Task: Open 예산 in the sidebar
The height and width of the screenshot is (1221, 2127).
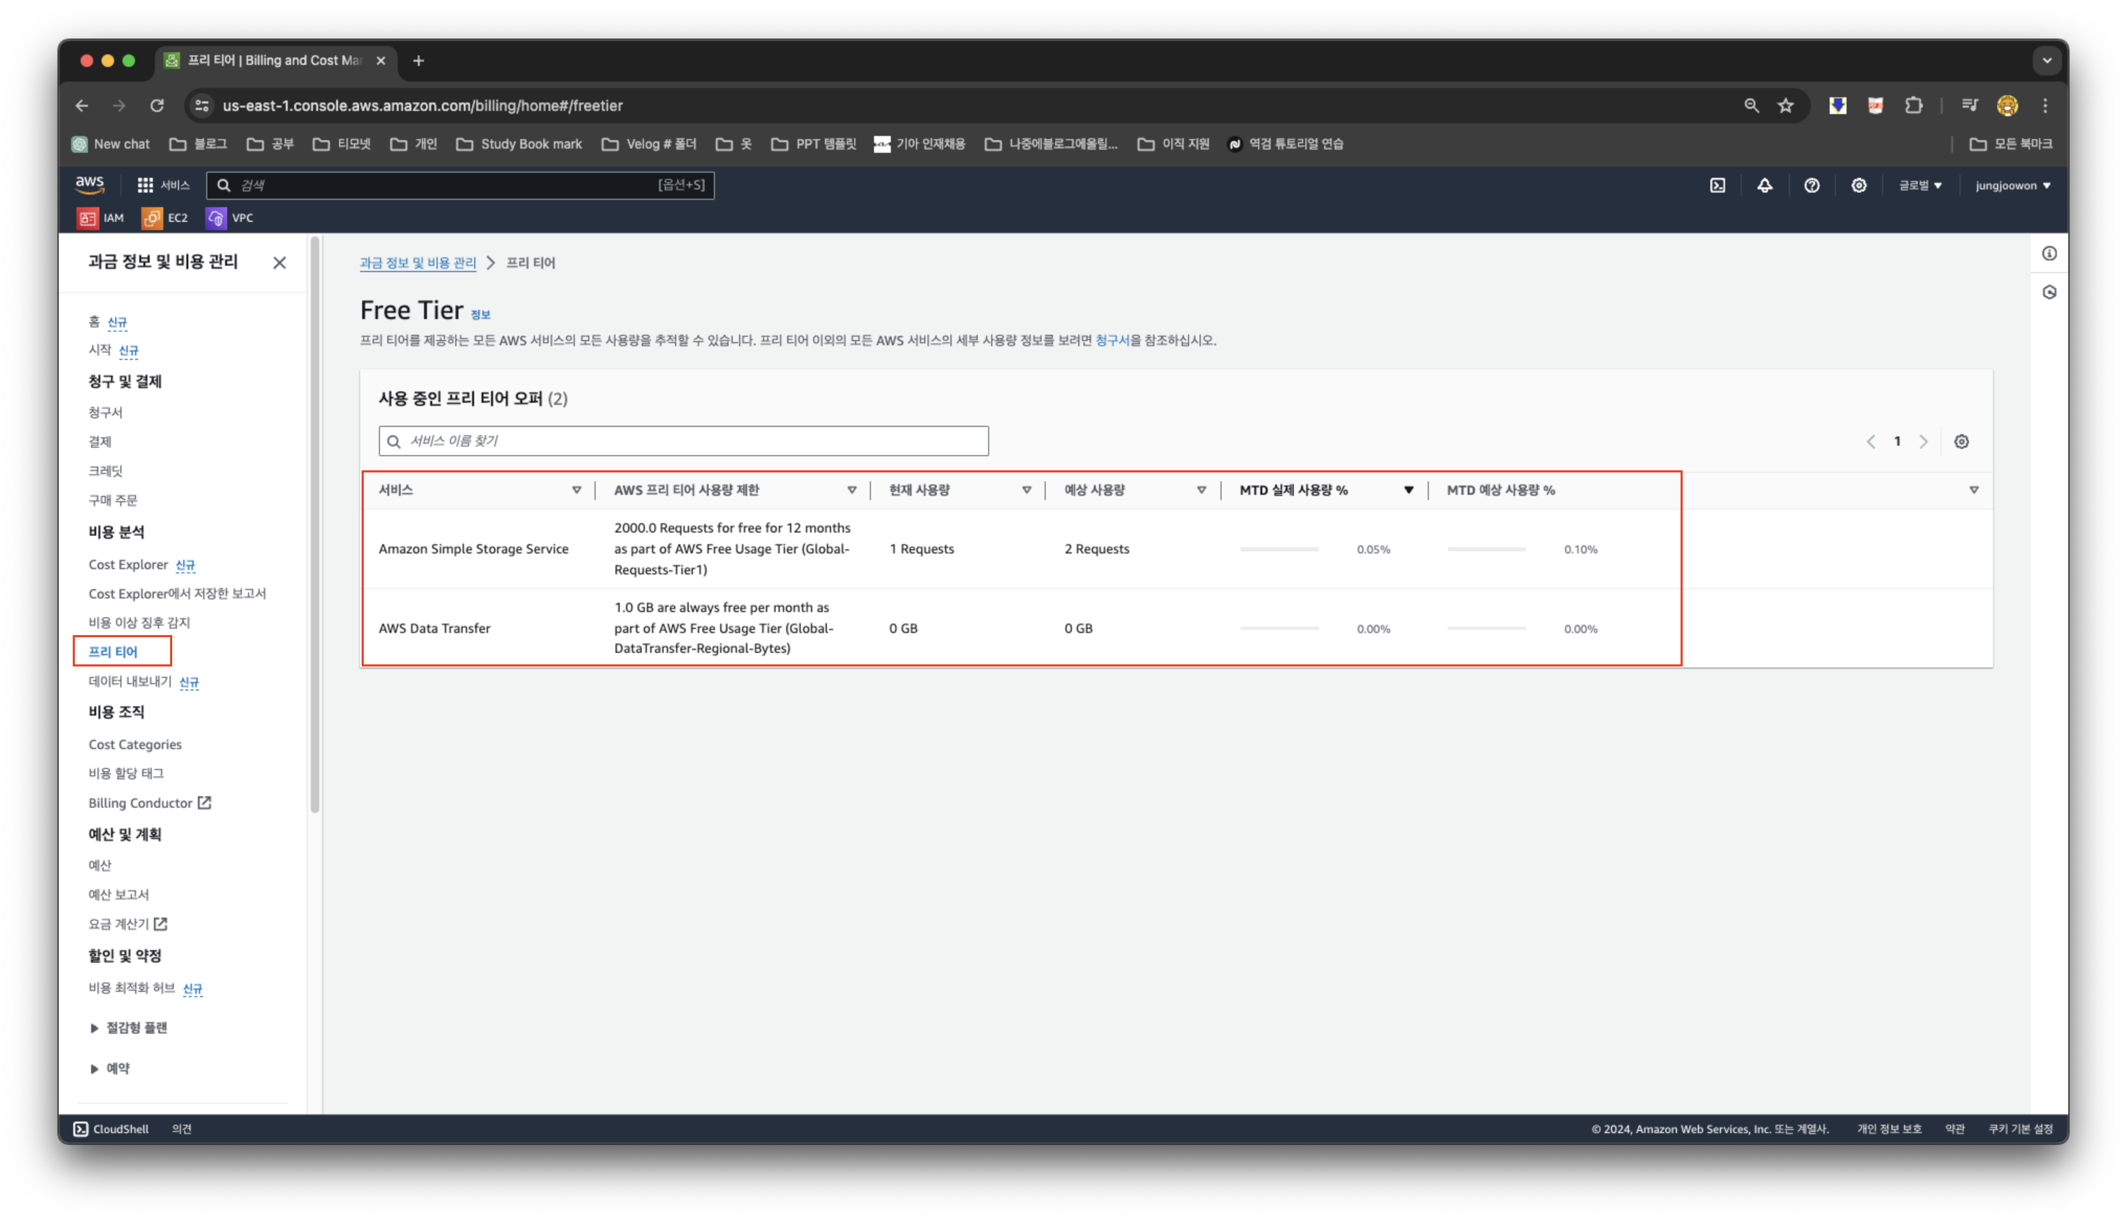Action: click(x=100, y=865)
